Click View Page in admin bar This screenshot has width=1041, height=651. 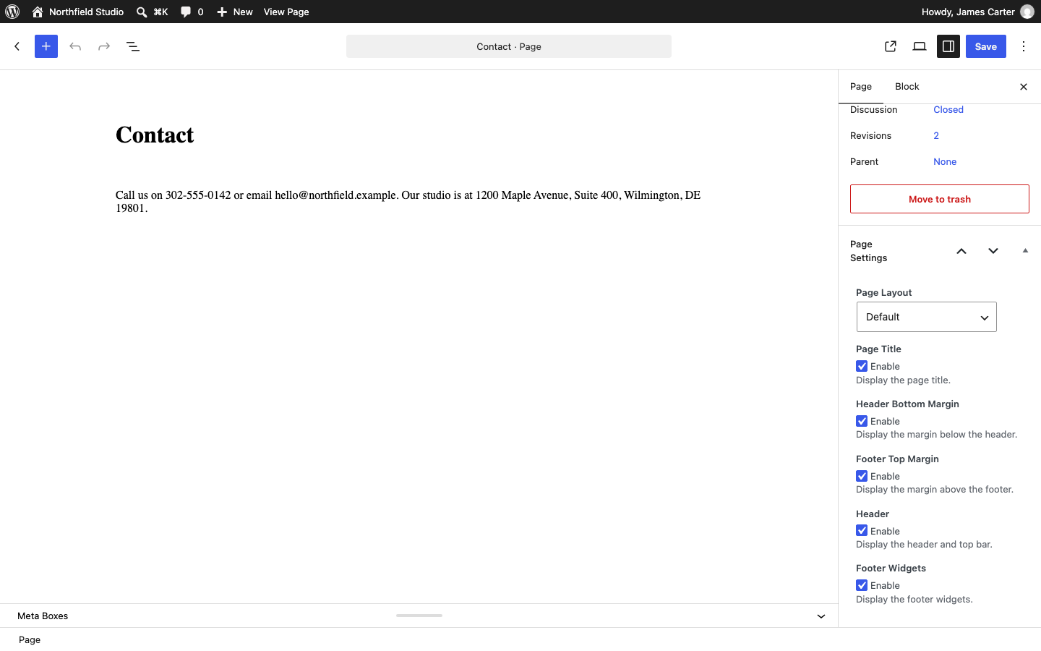286,12
